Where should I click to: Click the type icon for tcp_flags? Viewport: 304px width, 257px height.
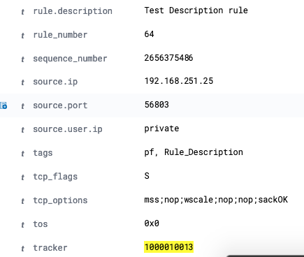click(x=22, y=177)
